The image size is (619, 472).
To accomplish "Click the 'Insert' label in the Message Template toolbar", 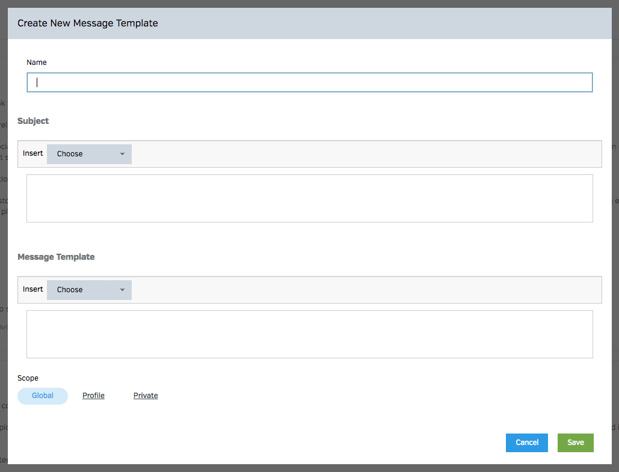I will click(33, 289).
